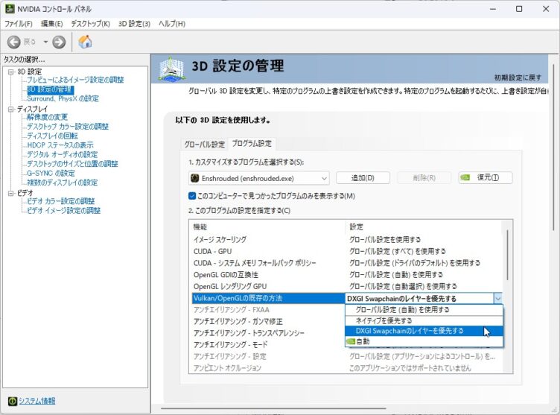Choose グローバル設定 (自動) を使用する option
This screenshot has width=560, height=415.
point(424,309)
